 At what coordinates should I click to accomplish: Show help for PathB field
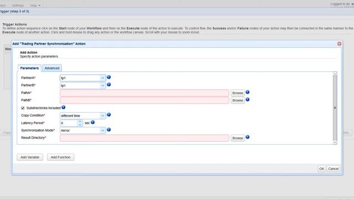coord(247,99)
